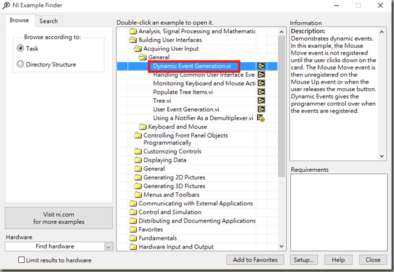Click the Keyboard and Mouse folder icon
Screen dimensions: 394x272
coord(142,126)
